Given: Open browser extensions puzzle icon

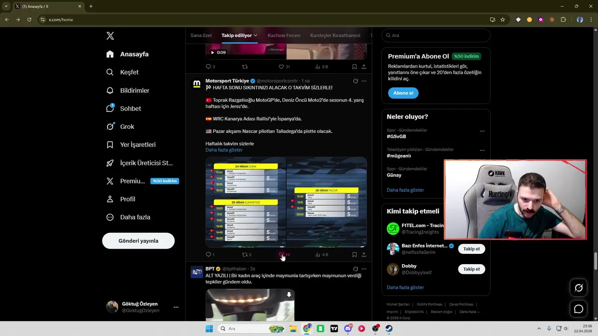Looking at the screenshot, I should tap(563, 20).
